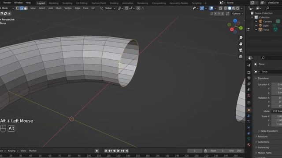Toggle Z mirror axis button
Image resolution: width=282 pixels, height=158 pixels.
[223, 14]
